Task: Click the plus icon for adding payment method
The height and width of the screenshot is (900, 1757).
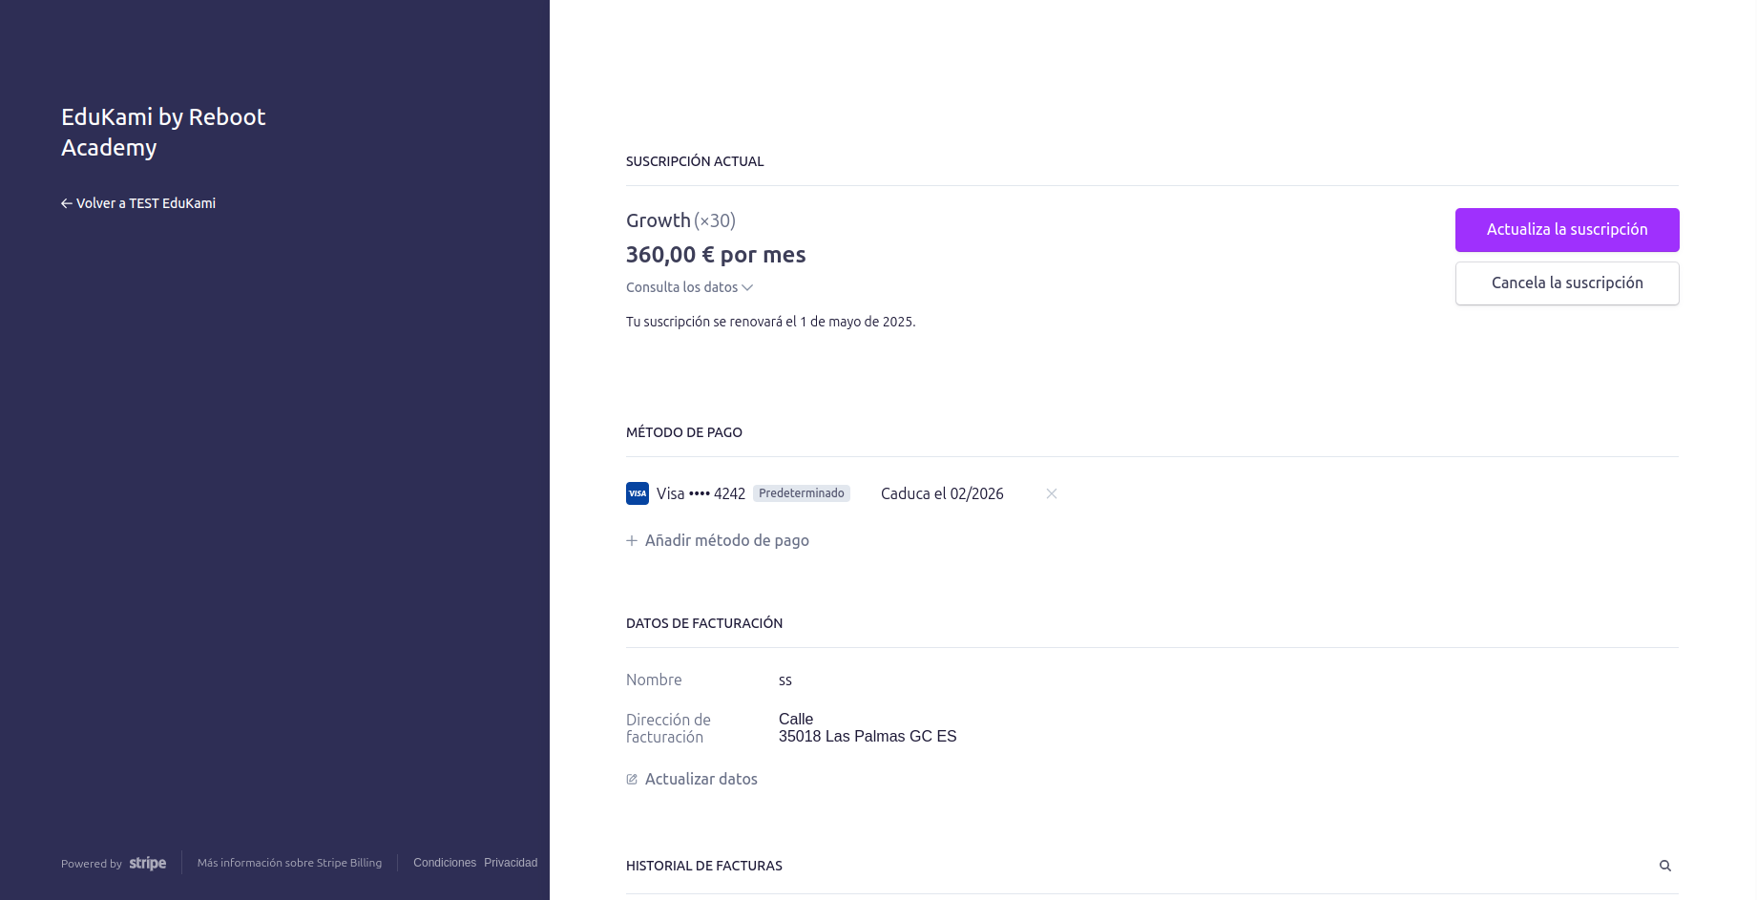Action: [x=632, y=540]
